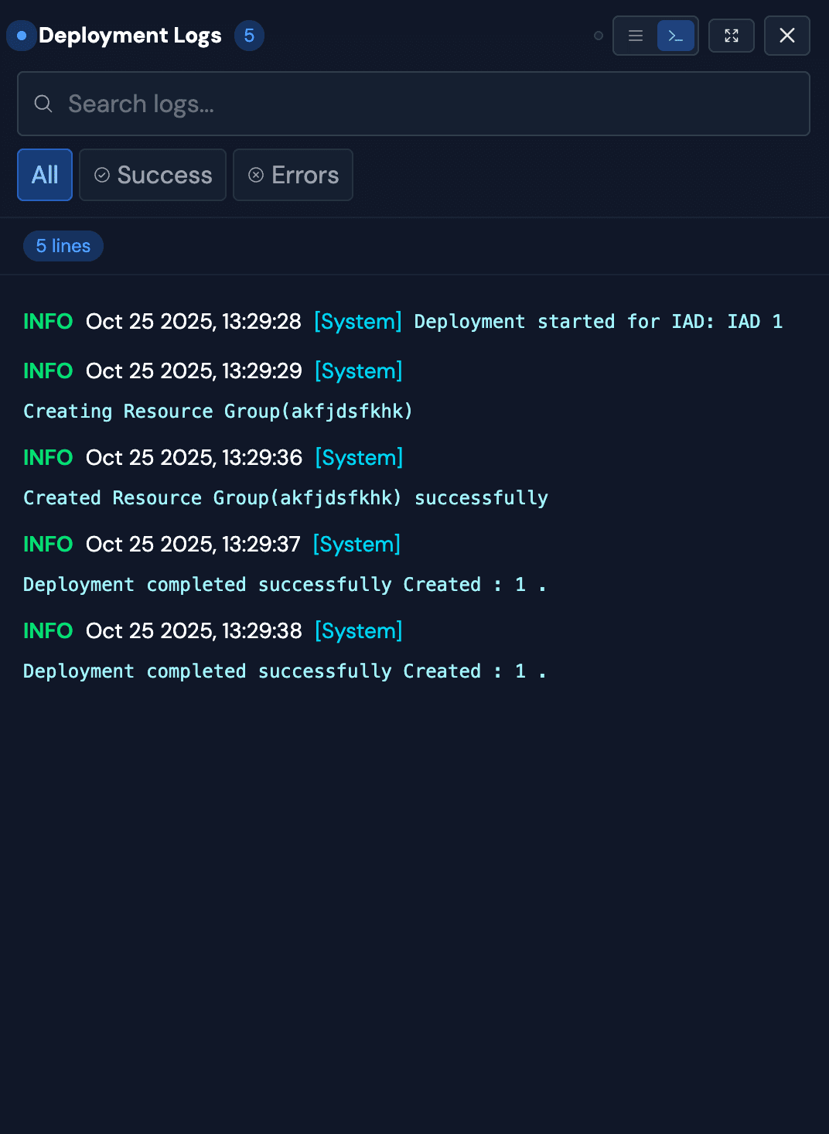
Task: Expand logs to fullscreen
Action: (731, 36)
